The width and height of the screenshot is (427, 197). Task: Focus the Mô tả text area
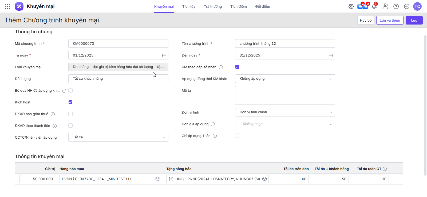[x=285, y=95]
